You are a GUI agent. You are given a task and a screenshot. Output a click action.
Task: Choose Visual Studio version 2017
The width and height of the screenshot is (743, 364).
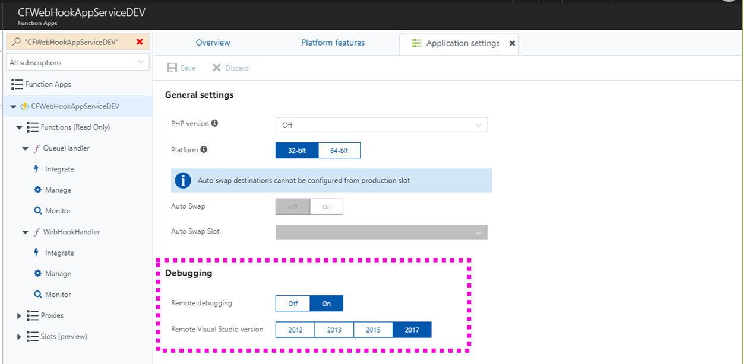412,330
